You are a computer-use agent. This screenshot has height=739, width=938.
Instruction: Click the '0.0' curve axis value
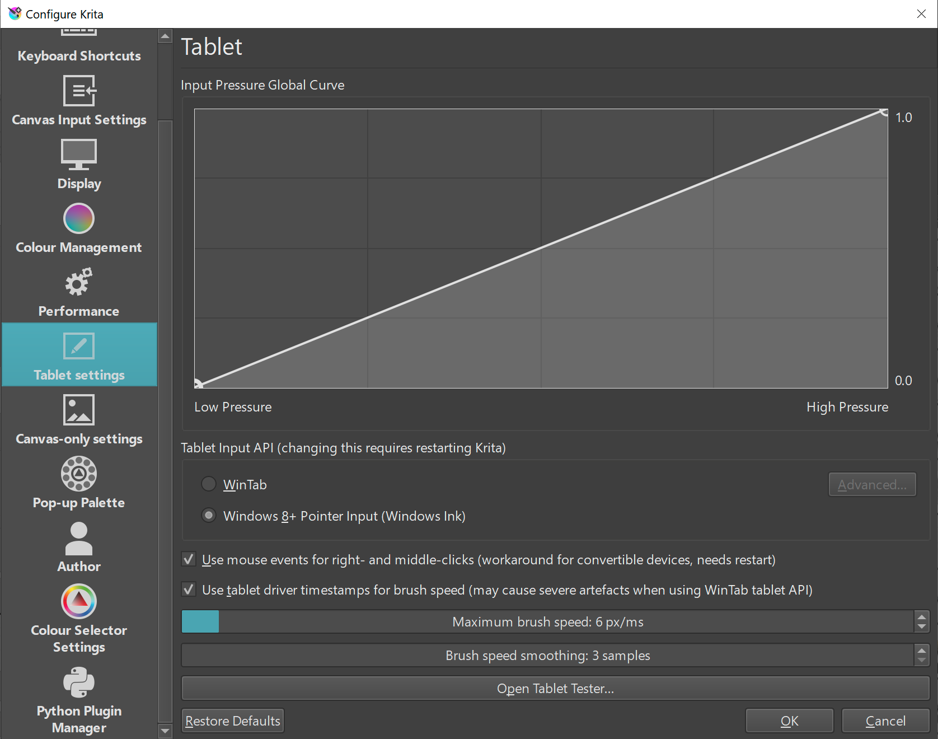point(903,381)
